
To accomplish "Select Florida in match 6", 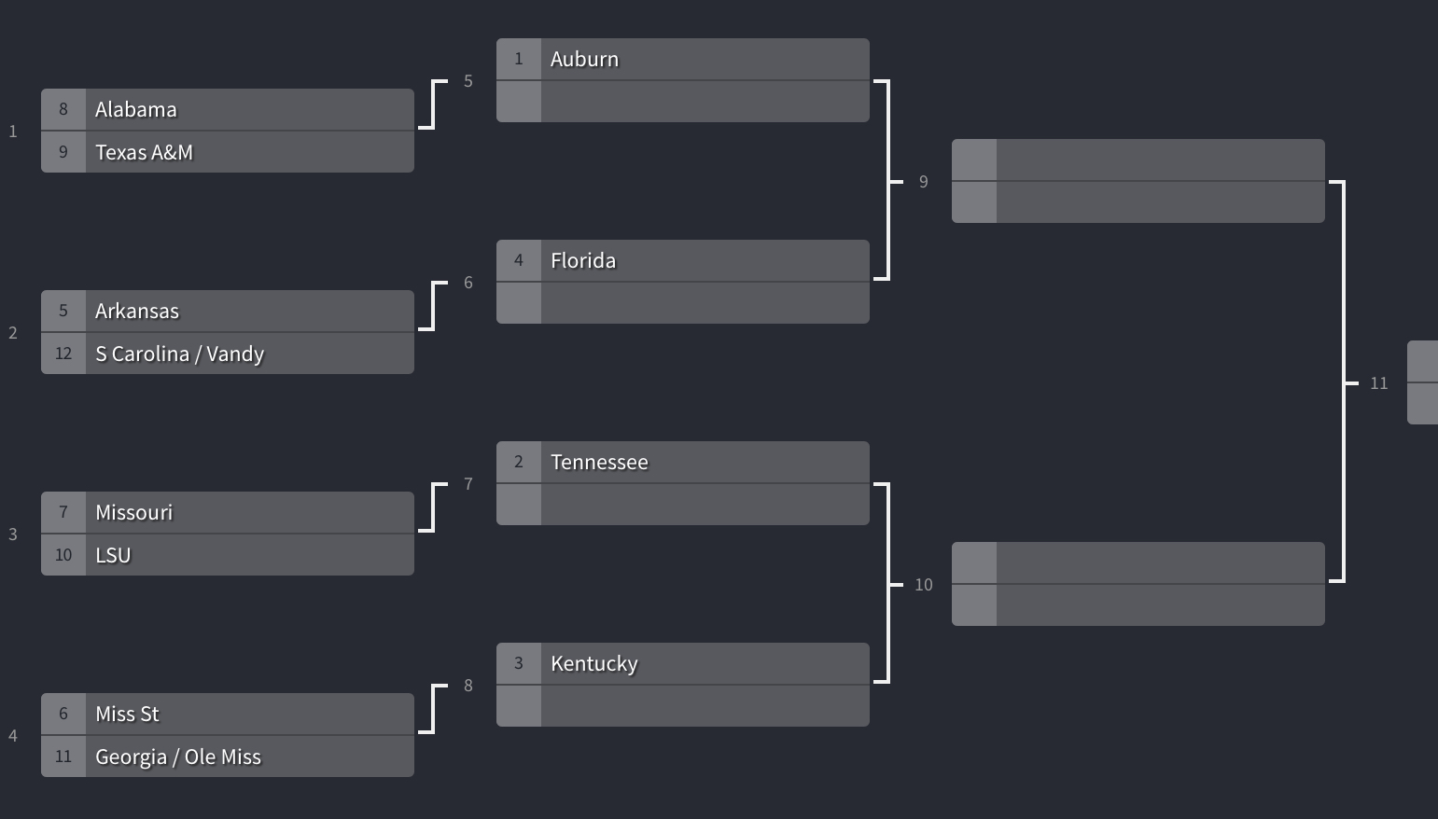I will tap(683, 260).
